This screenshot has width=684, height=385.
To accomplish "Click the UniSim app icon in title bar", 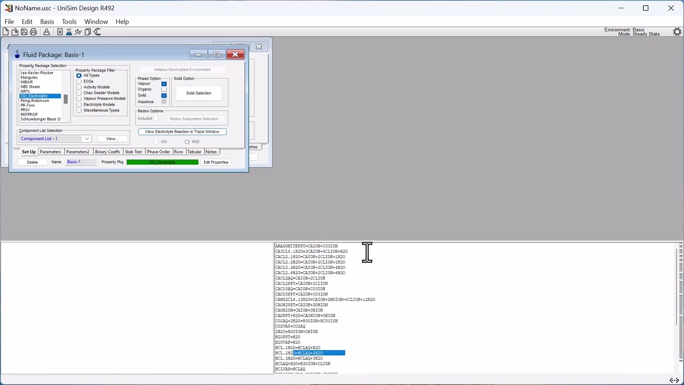I will pyautogui.click(x=9, y=8).
